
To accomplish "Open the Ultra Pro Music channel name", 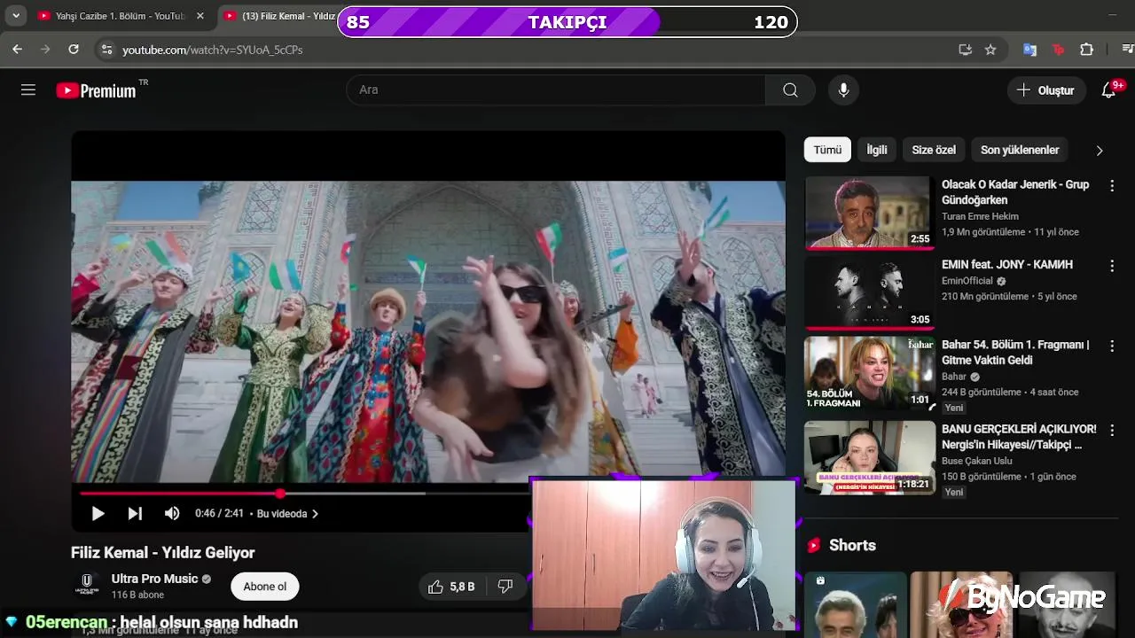I will click(x=154, y=579).
